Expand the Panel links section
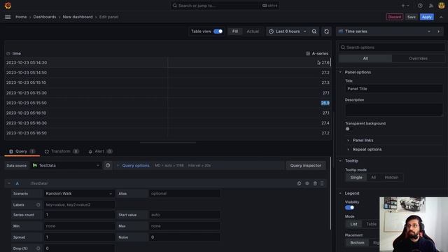This screenshot has width=448, height=252. (363, 140)
